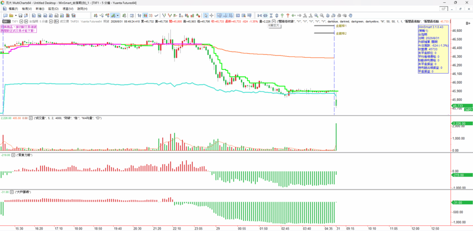Screen dimensions: 473x231
Task: Toggle the X box beside 大戶籌碼 indicator
Action: tap(12, 192)
